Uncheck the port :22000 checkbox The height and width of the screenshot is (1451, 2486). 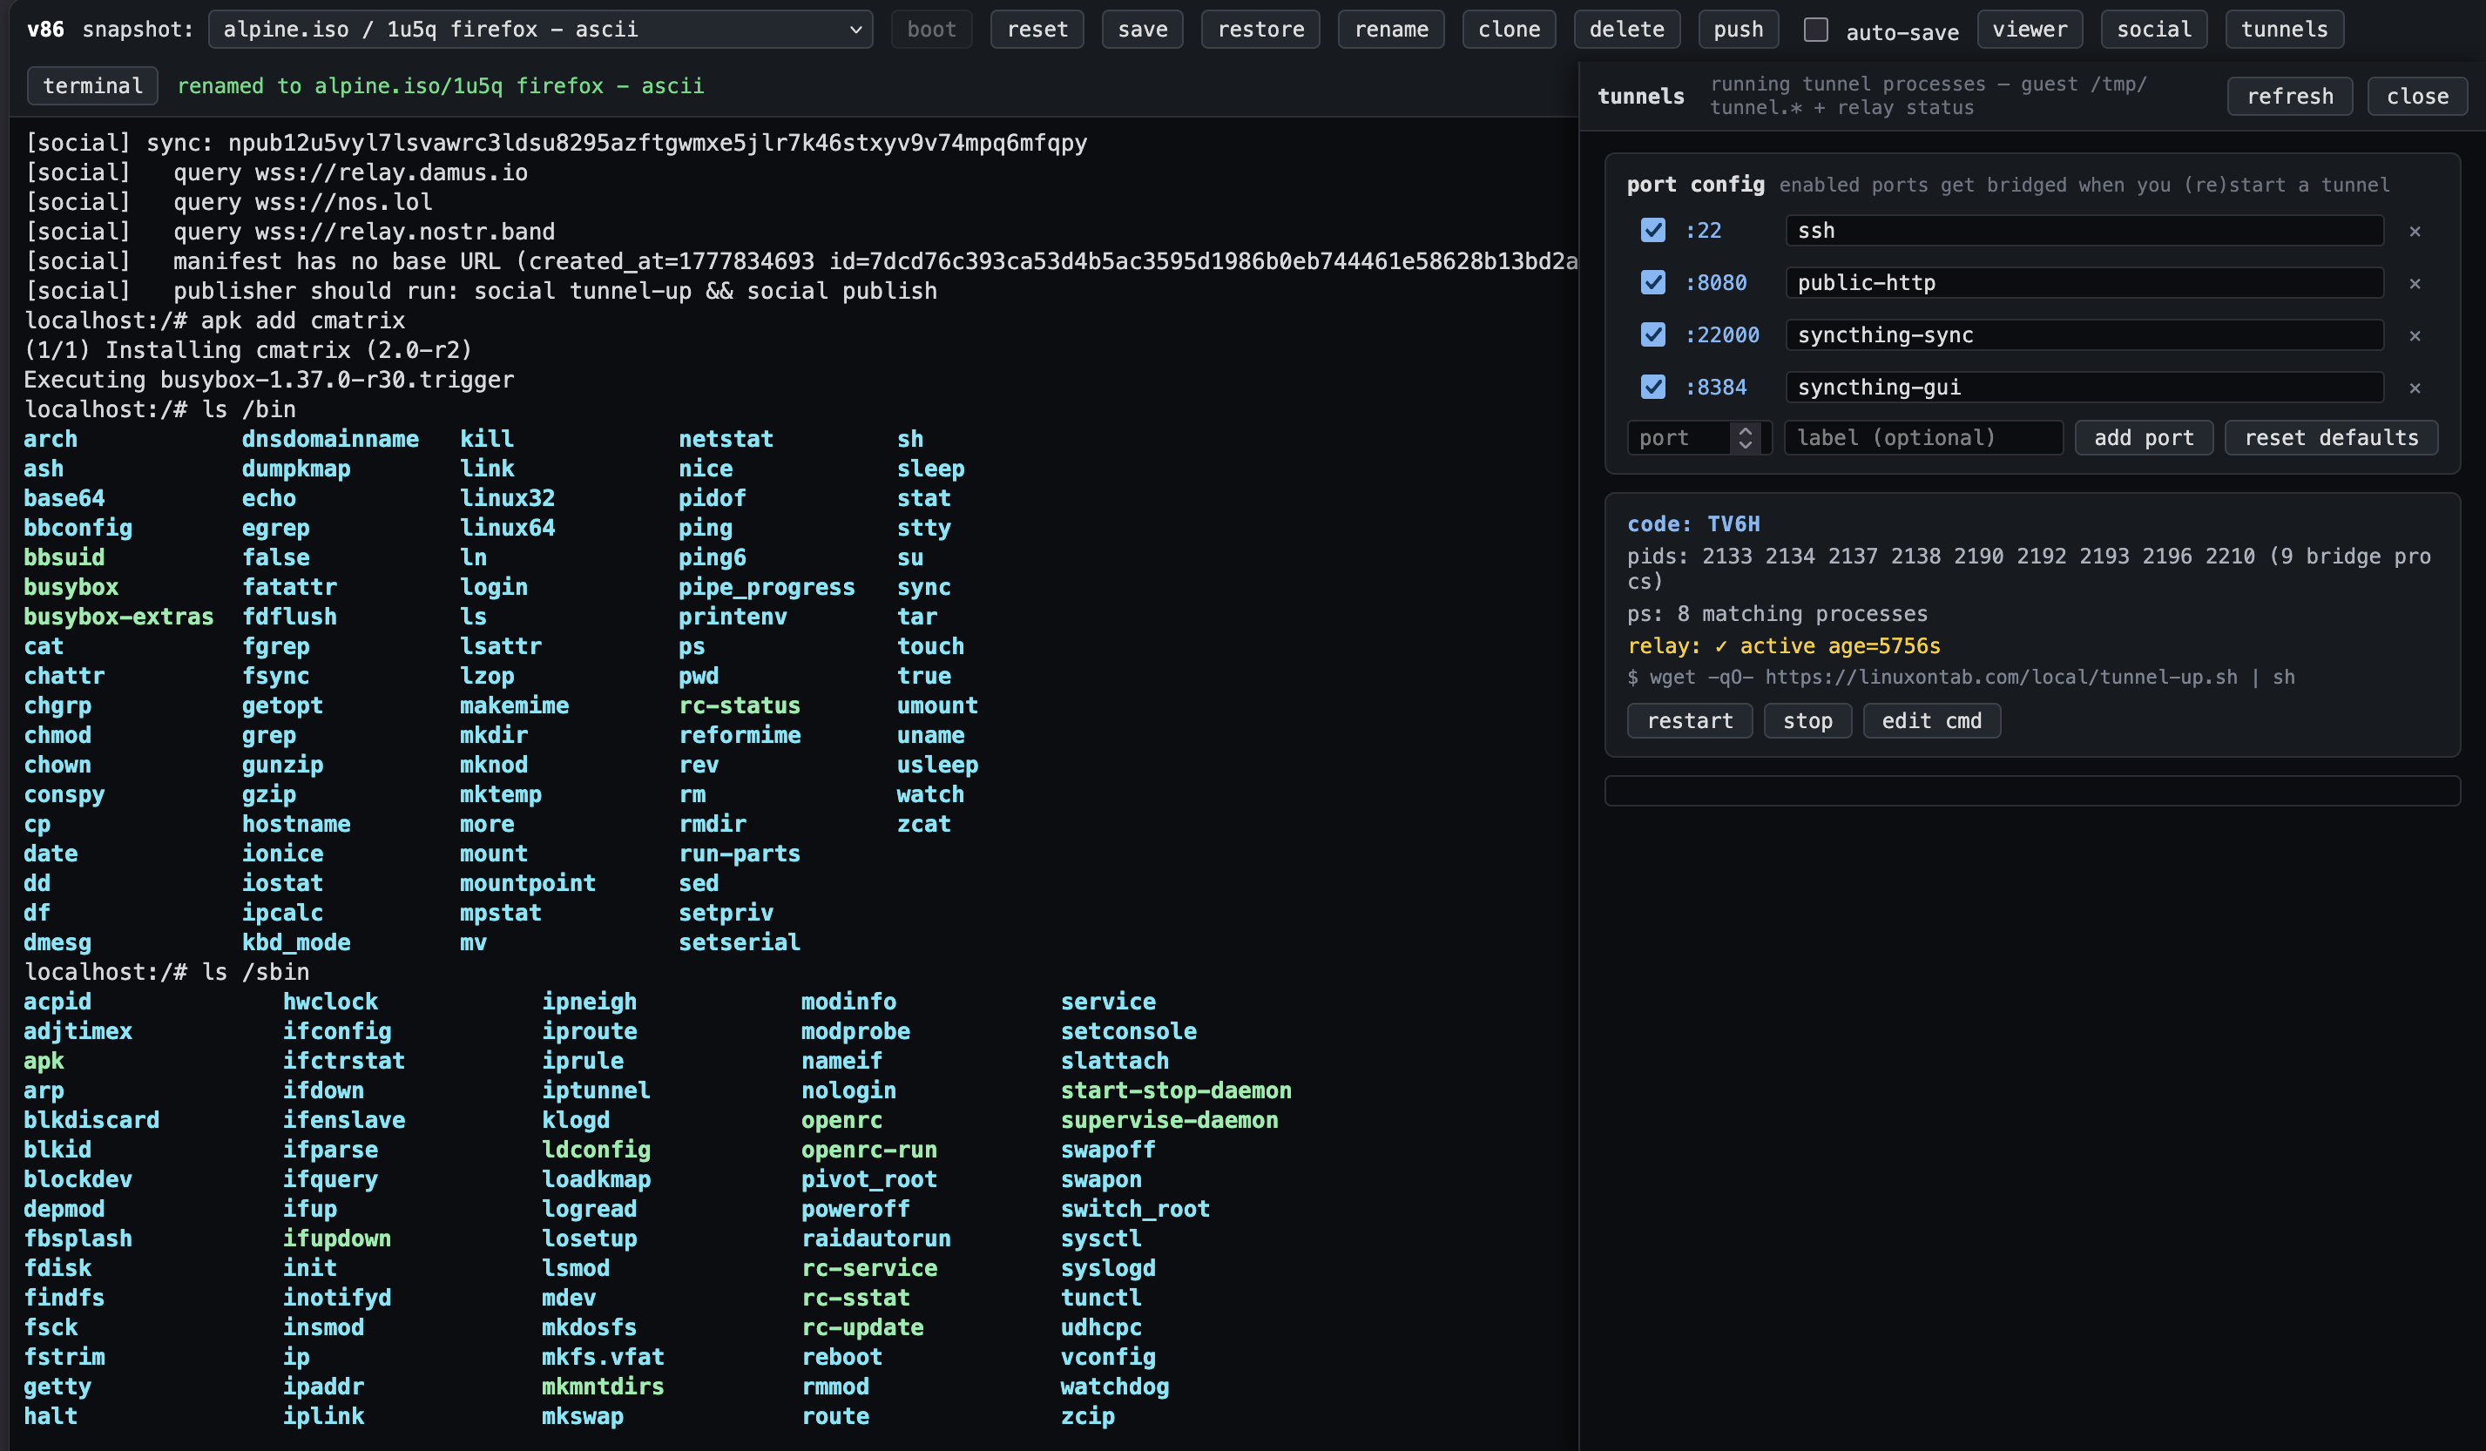[x=1653, y=334]
